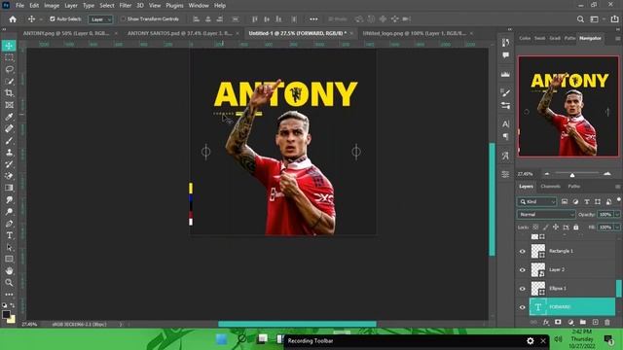This screenshot has width=623, height=350.
Task: Select the Frame tool
Action: (x=9, y=105)
